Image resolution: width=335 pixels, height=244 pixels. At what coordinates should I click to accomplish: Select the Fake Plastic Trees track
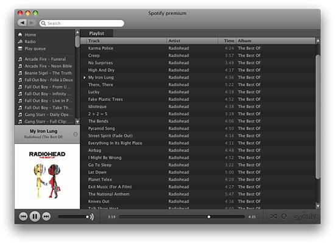tap(198, 99)
